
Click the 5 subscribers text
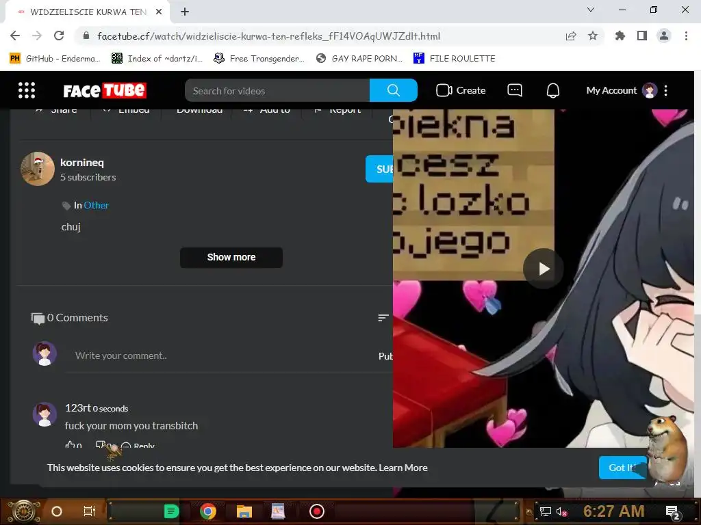[88, 177]
